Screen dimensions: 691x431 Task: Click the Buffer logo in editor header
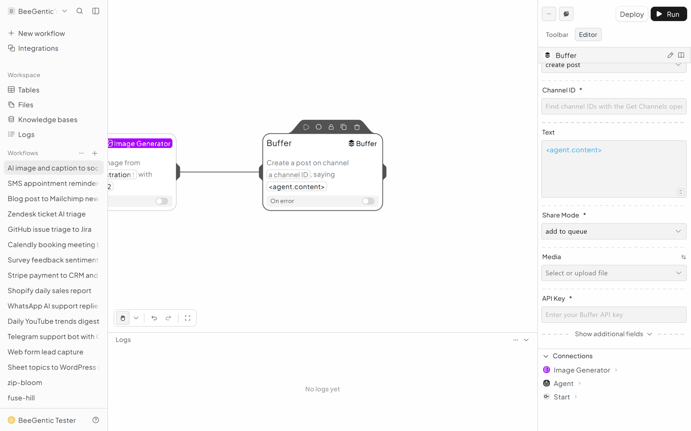click(548, 55)
